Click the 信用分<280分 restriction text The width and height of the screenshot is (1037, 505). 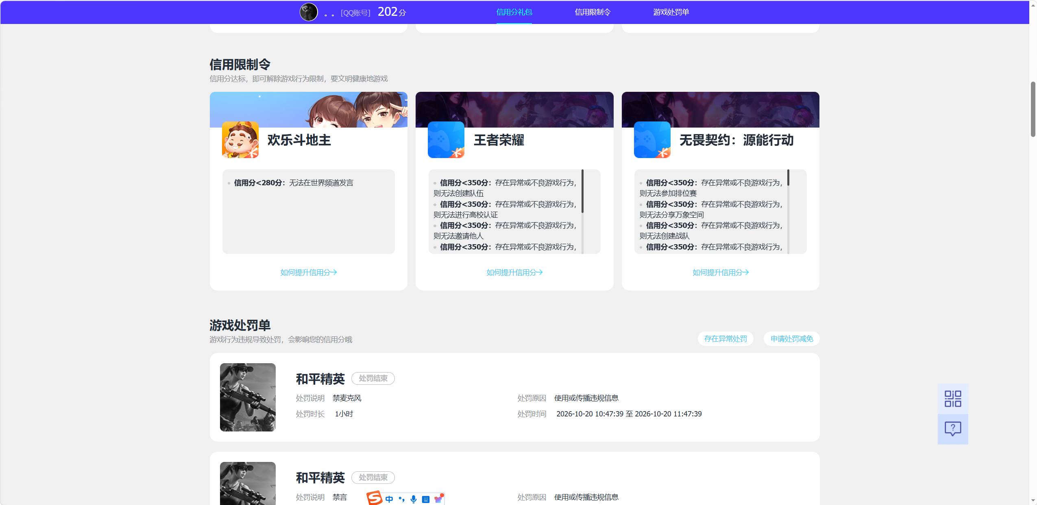click(294, 183)
